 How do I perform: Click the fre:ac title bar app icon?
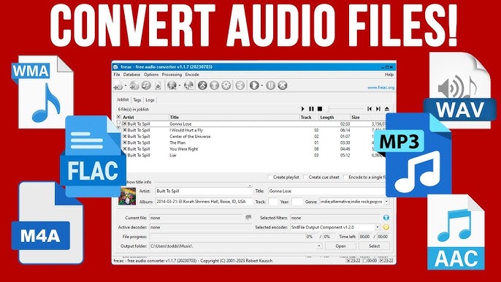pos(116,66)
